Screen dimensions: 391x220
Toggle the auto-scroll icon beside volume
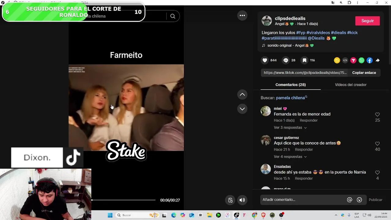coord(230,200)
